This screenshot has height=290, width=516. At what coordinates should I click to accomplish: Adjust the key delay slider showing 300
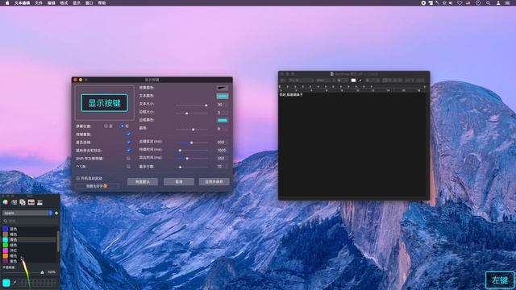click(x=192, y=143)
